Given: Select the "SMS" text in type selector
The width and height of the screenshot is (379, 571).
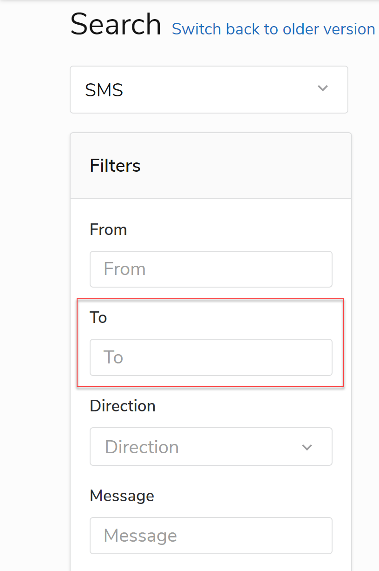Looking at the screenshot, I should point(104,90).
